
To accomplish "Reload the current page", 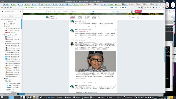I will tap(8, 7).
